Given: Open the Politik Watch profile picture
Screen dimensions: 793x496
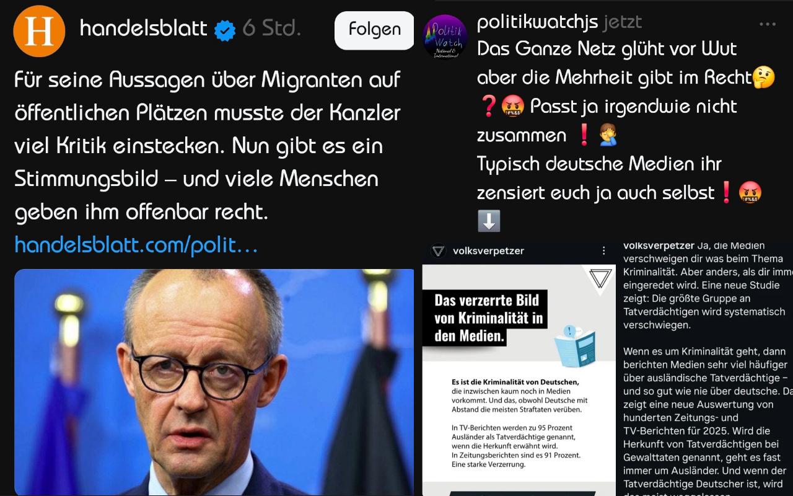Looking at the screenshot, I should tap(445, 37).
